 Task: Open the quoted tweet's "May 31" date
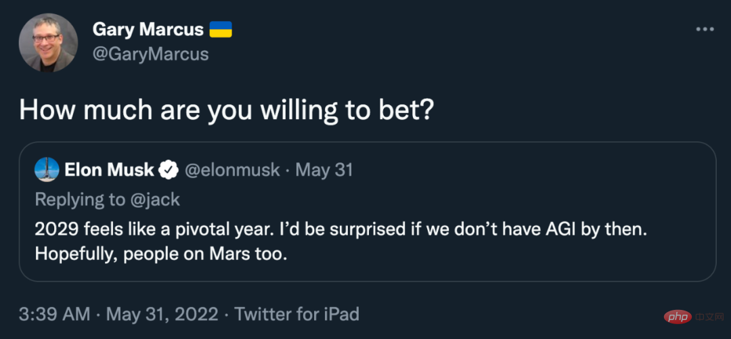coord(324,170)
